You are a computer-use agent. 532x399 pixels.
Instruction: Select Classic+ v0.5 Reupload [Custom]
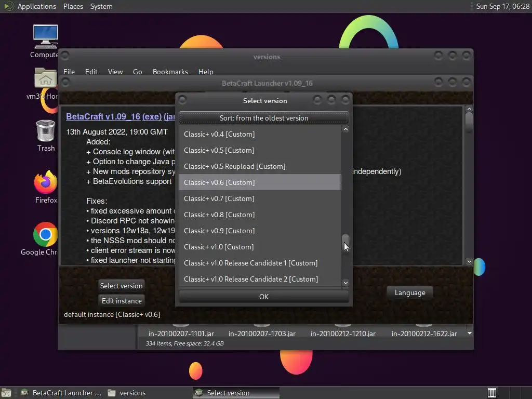260,166
